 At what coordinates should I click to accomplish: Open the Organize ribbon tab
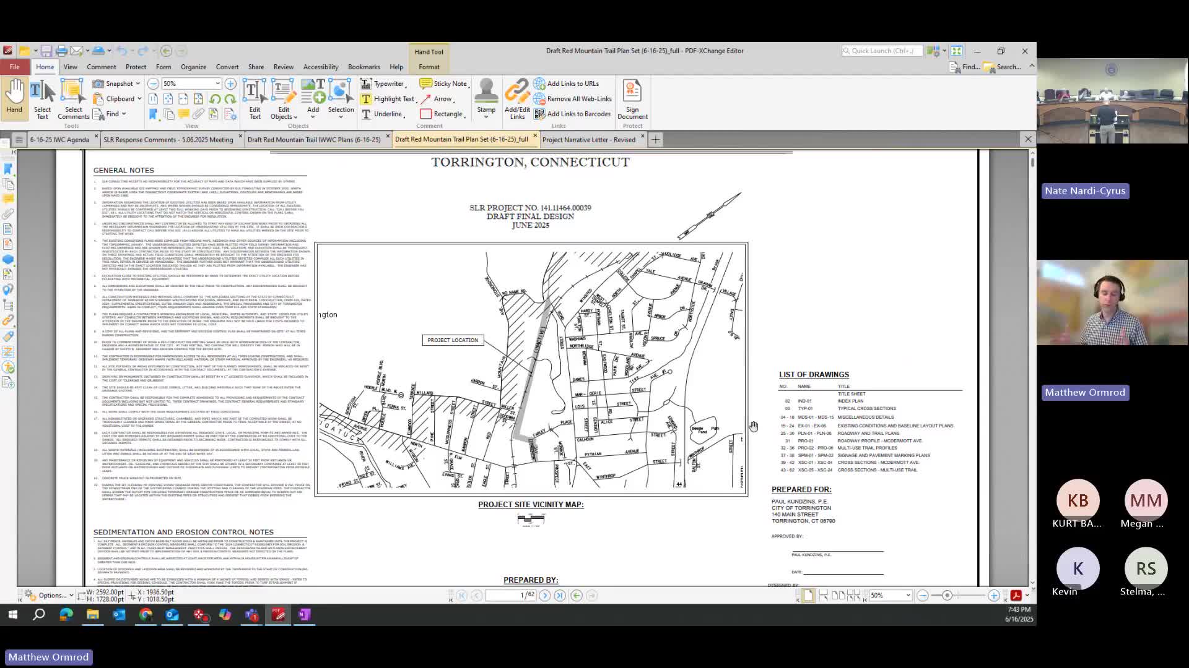tap(193, 67)
